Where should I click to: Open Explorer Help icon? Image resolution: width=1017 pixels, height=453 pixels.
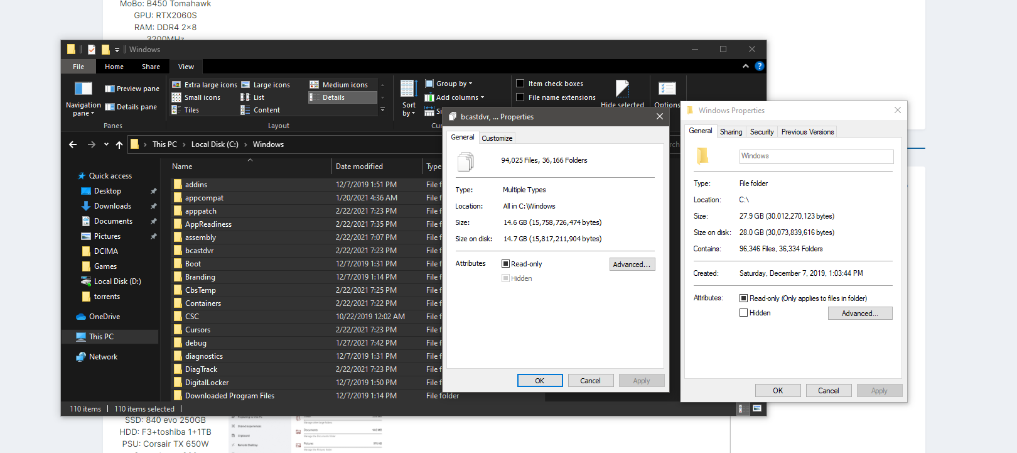point(760,66)
